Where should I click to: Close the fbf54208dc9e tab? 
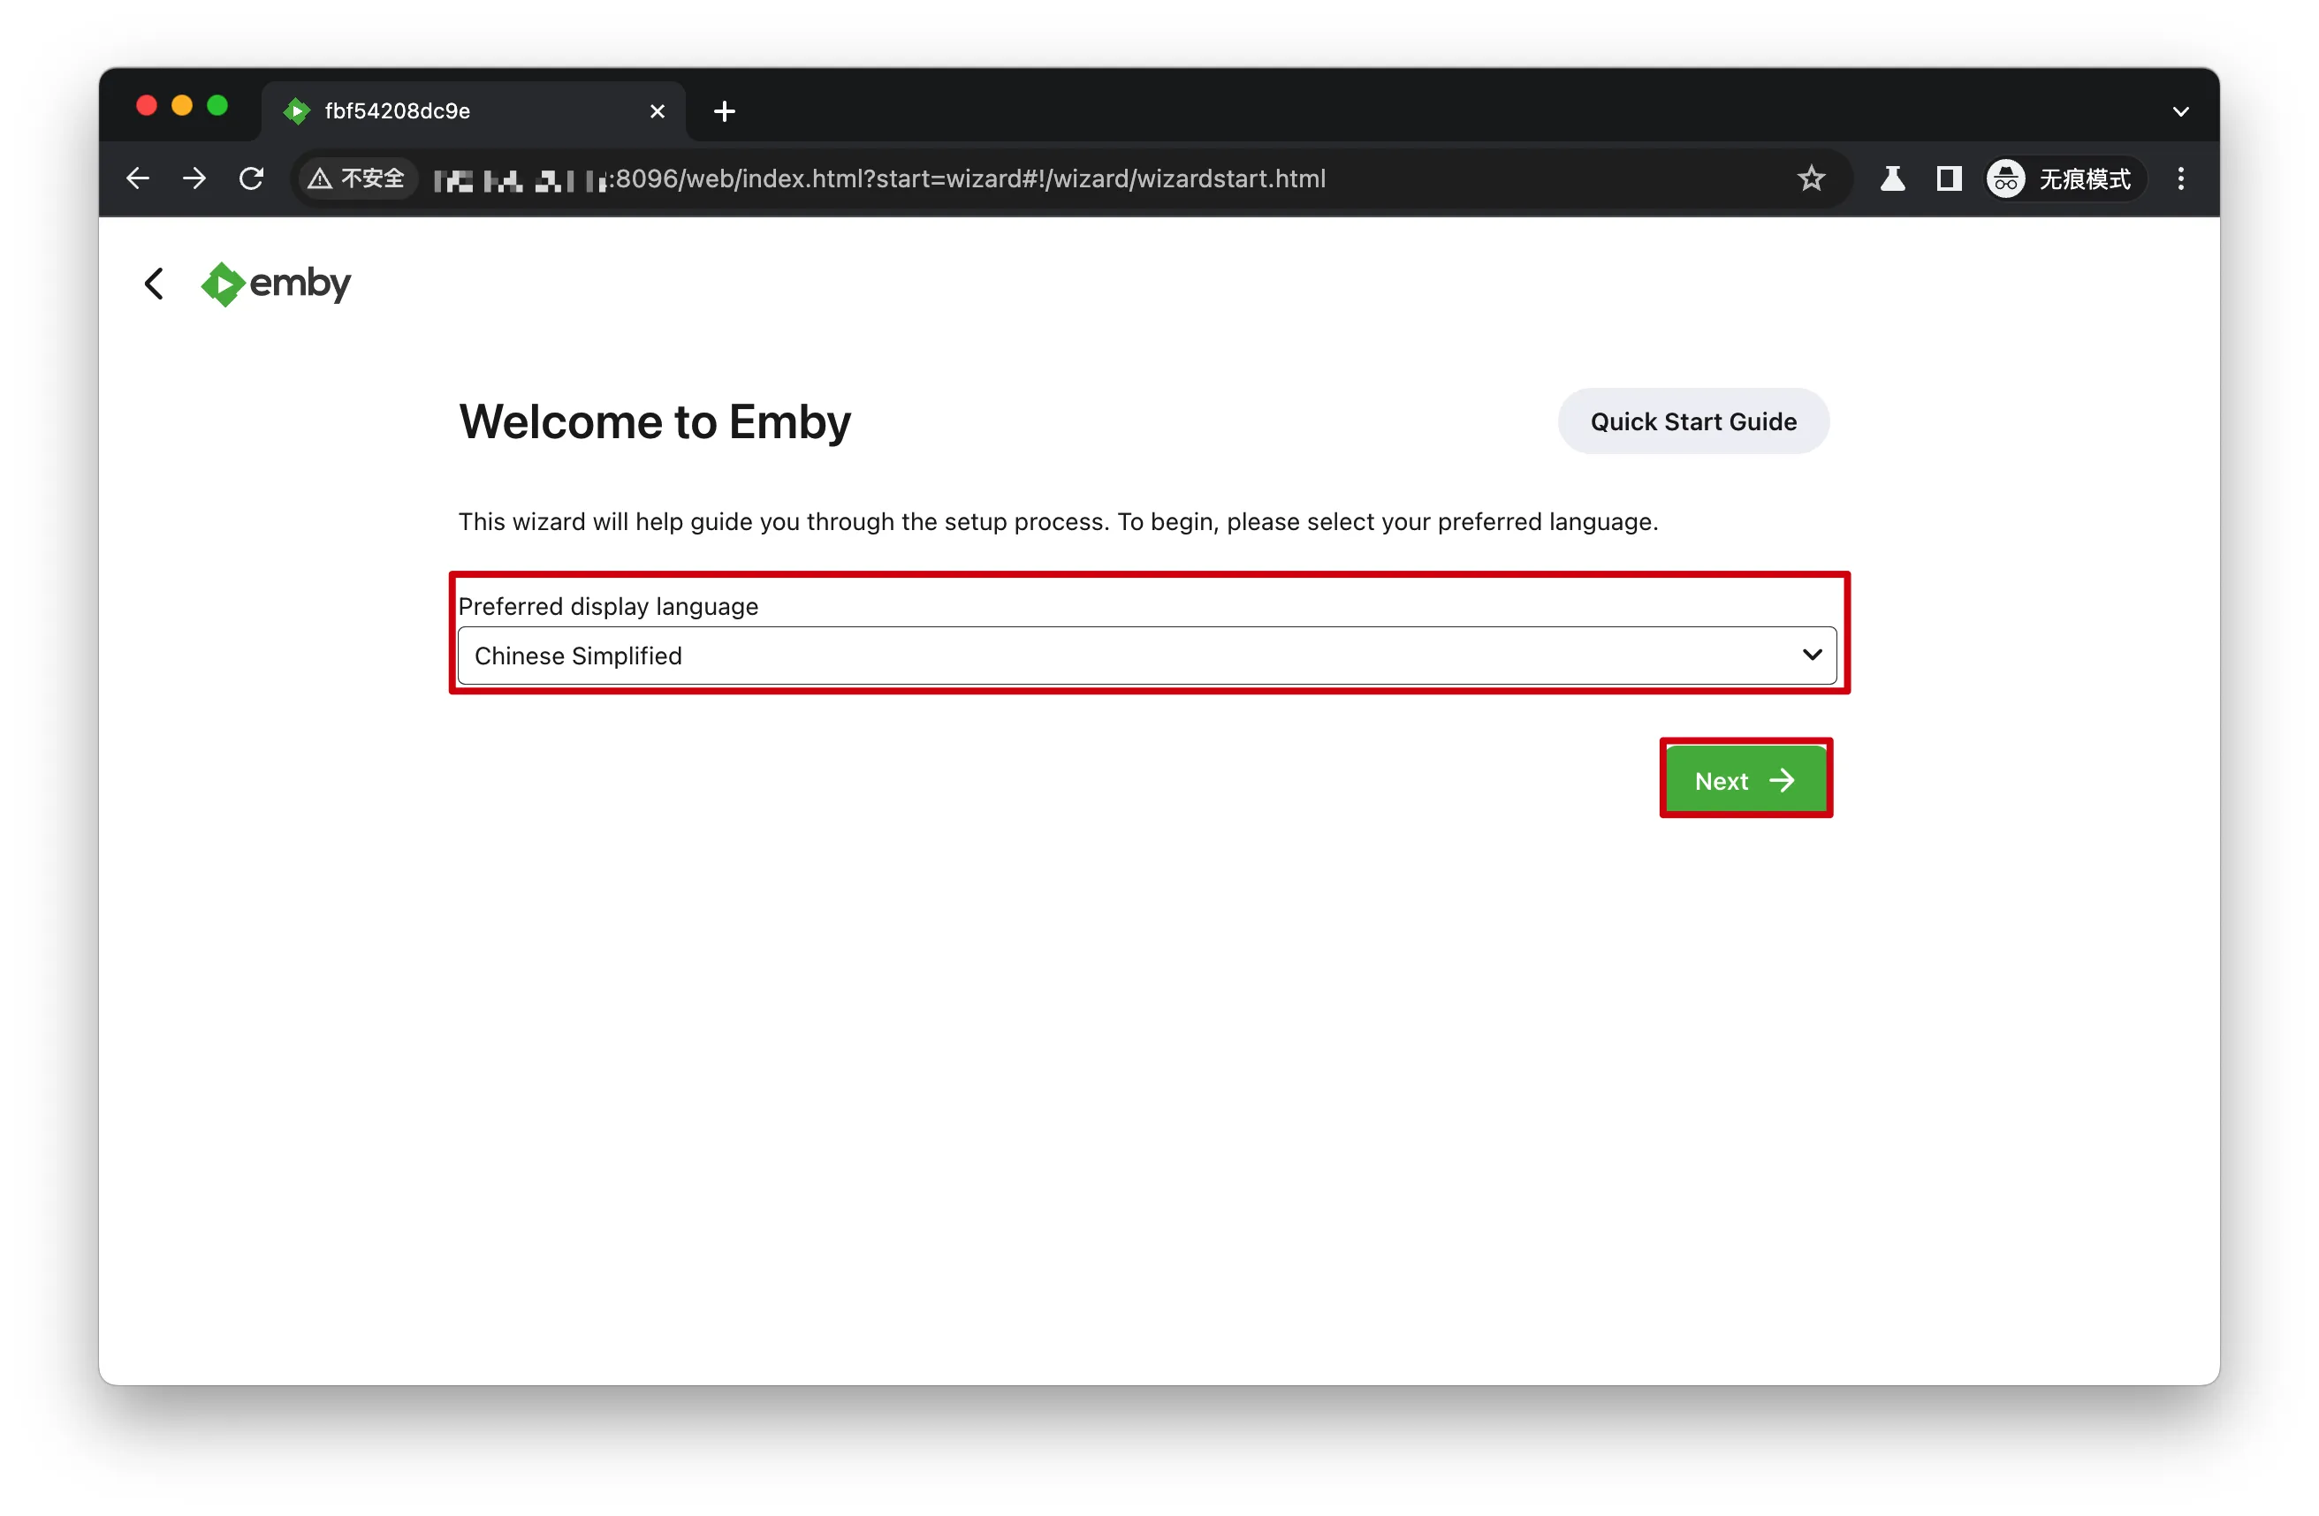tap(658, 111)
